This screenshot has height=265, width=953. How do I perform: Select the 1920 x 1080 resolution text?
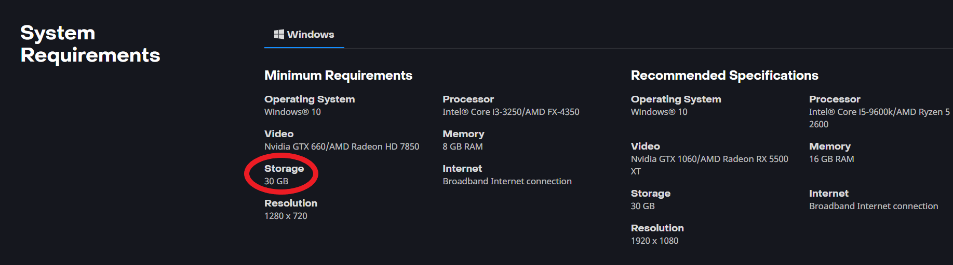(x=654, y=241)
